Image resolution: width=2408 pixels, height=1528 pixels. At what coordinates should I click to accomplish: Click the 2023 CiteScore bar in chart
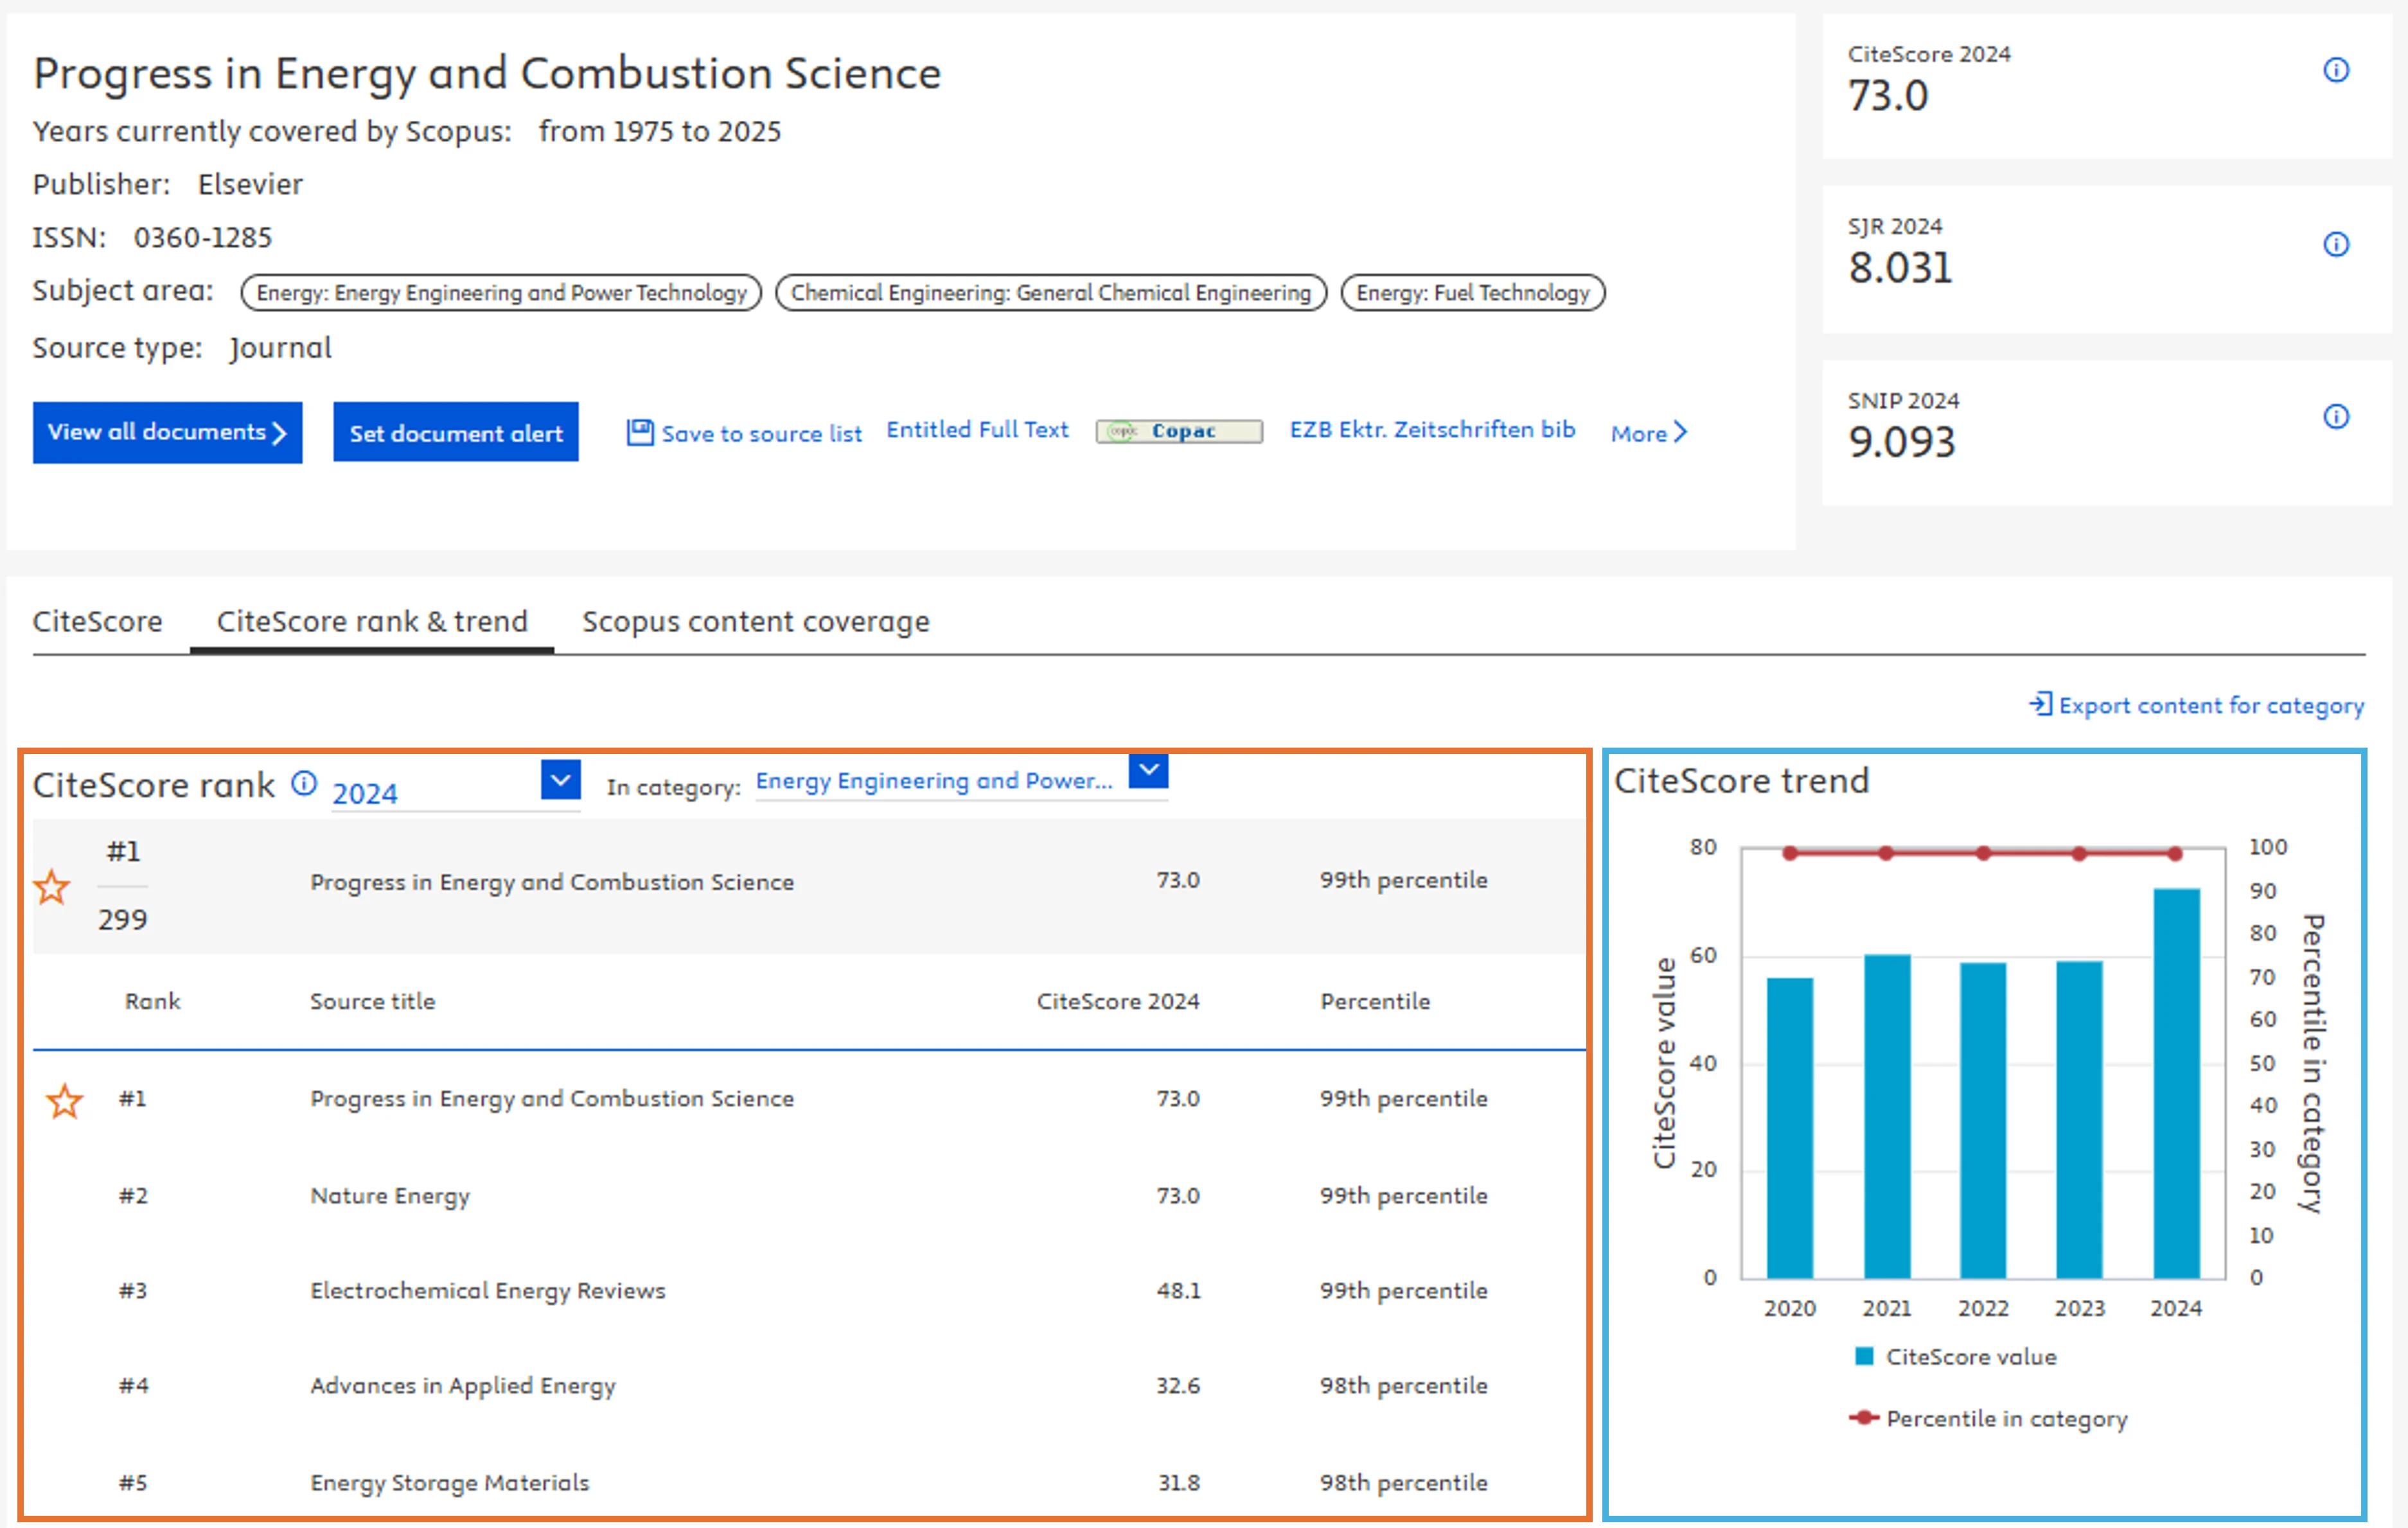(x=2079, y=1119)
